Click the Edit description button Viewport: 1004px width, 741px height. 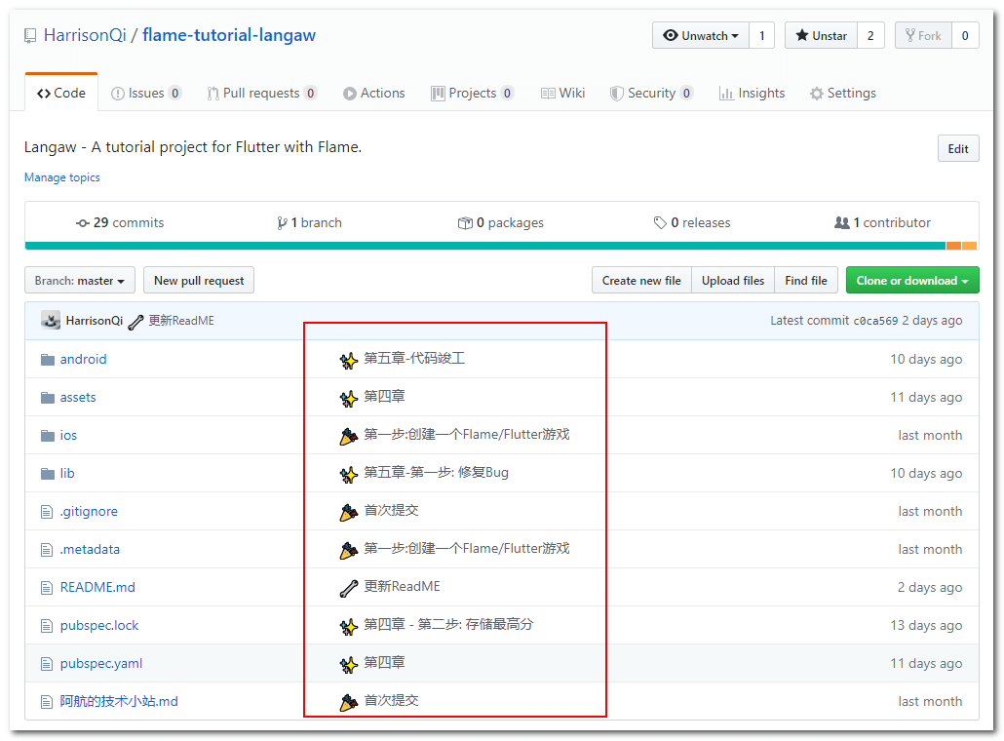pos(957,148)
